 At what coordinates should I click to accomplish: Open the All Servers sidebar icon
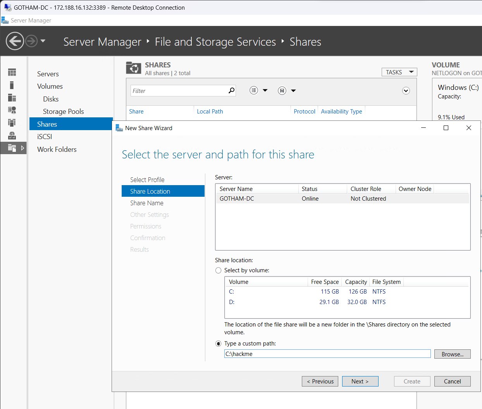[12, 98]
